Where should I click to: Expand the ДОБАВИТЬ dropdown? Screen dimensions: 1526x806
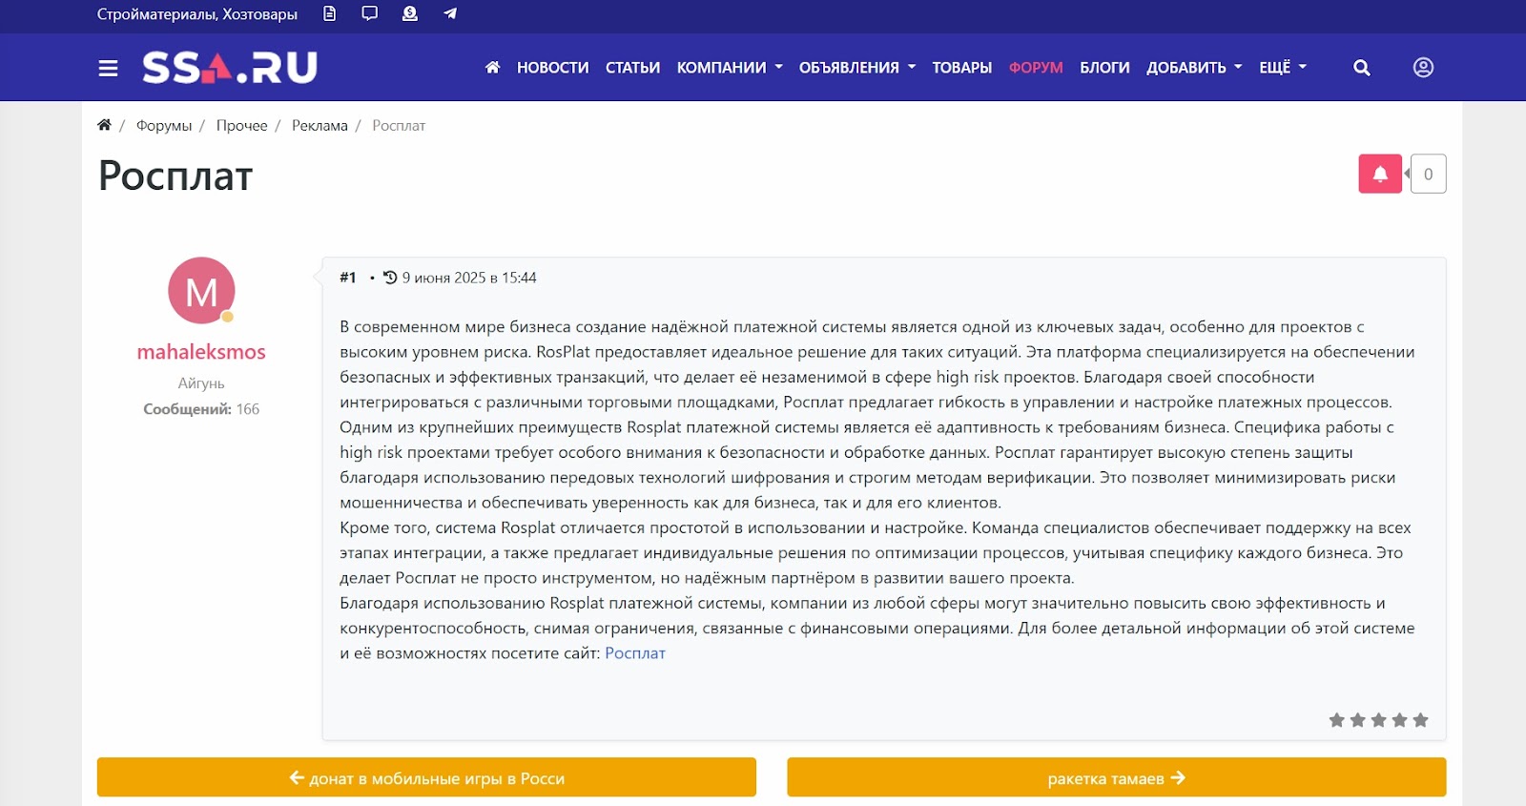pyautogui.click(x=1194, y=68)
